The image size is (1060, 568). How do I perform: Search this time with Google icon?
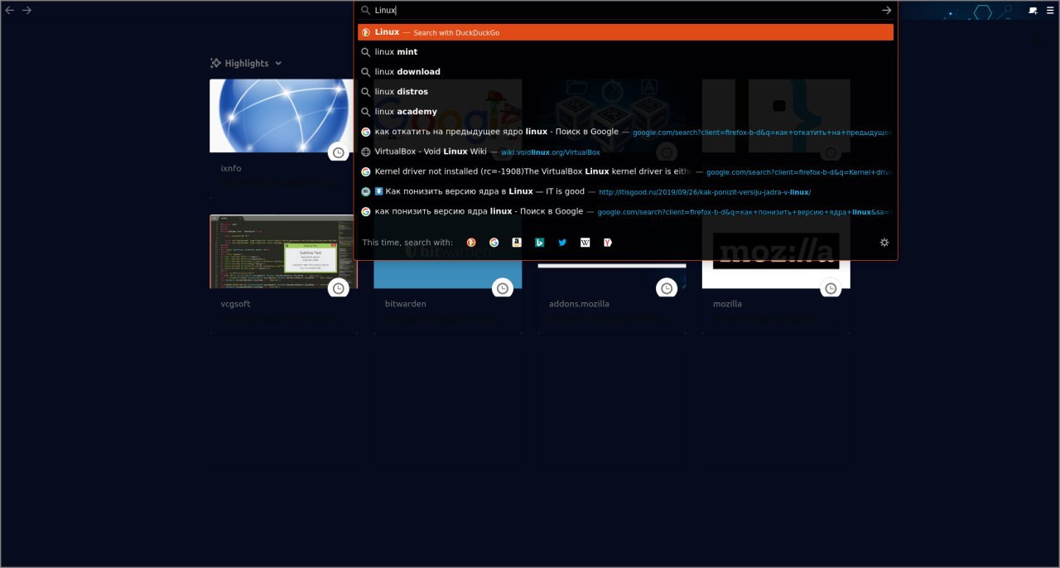tap(494, 243)
